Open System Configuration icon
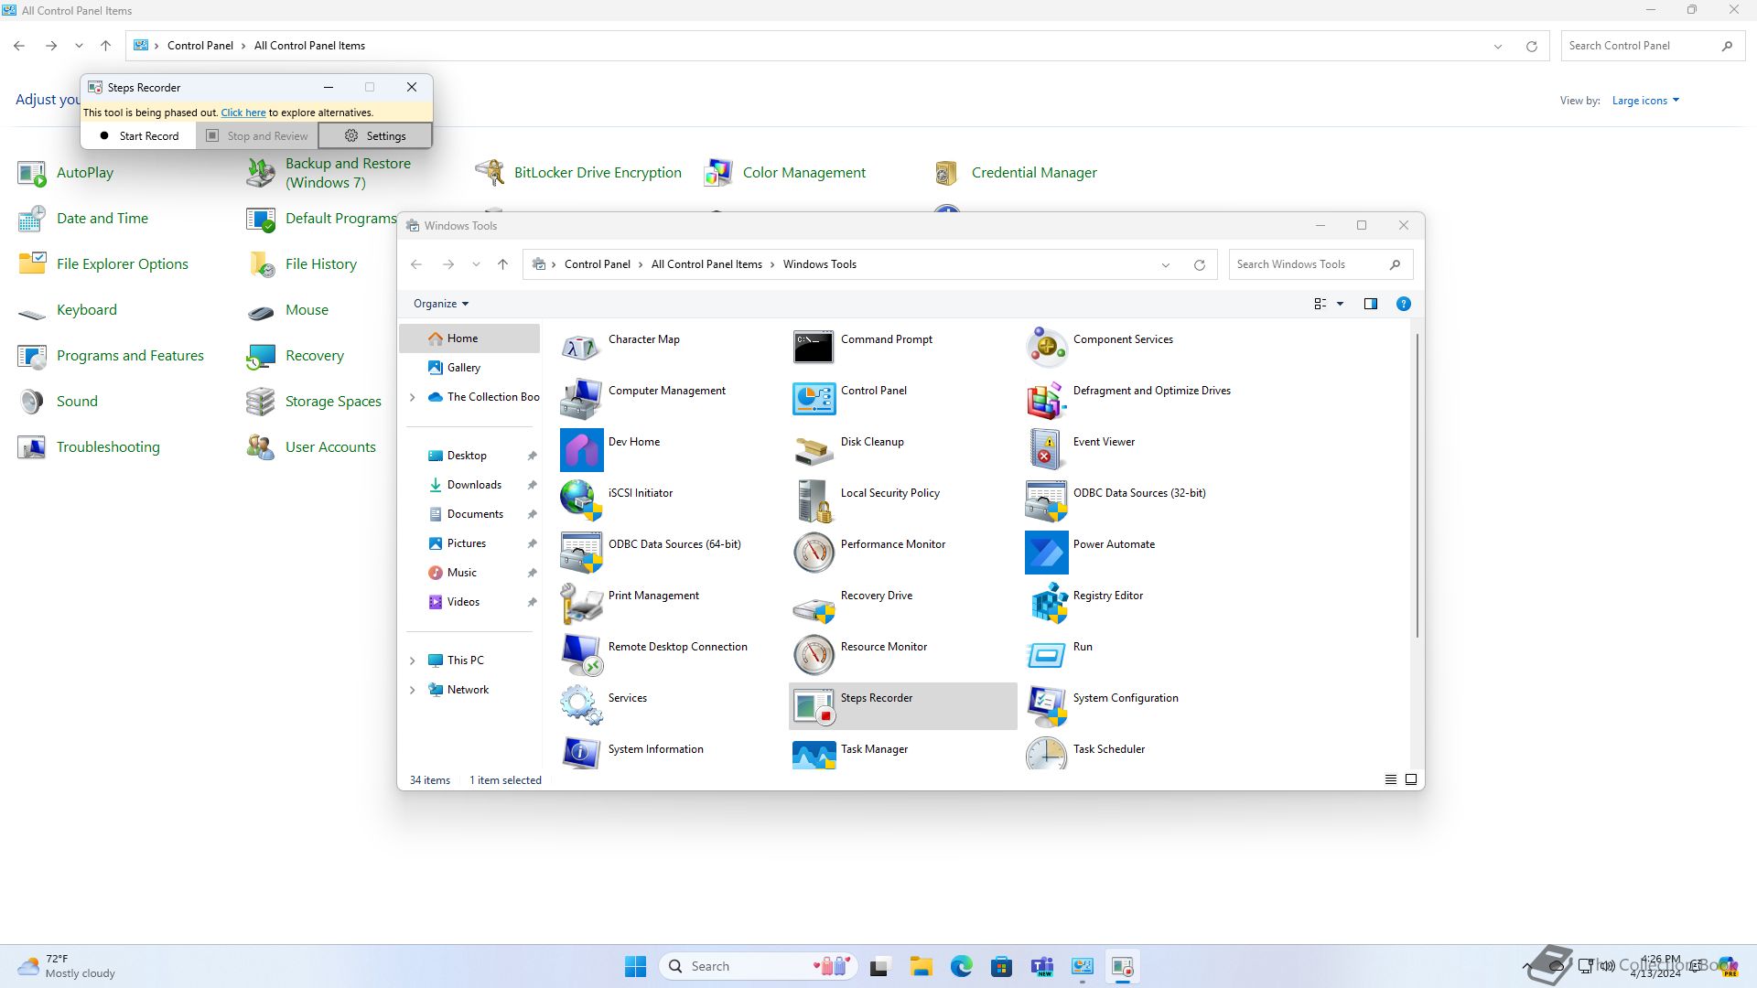Viewport: 1757px width, 988px height. (x=1046, y=706)
